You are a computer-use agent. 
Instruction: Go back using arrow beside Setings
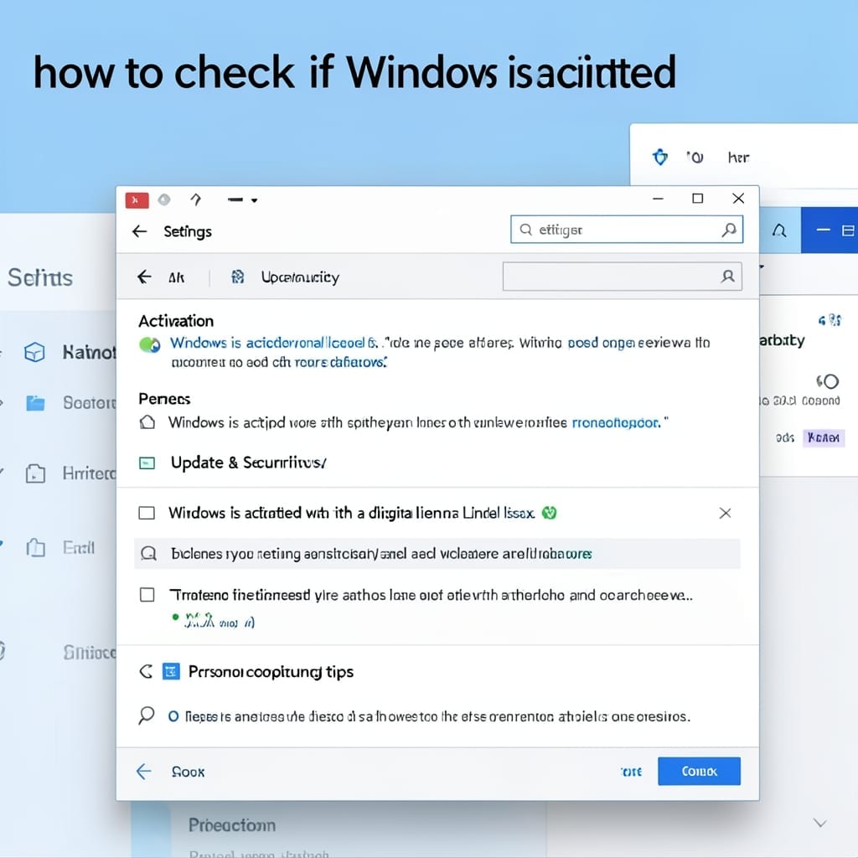click(x=140, y=231)
